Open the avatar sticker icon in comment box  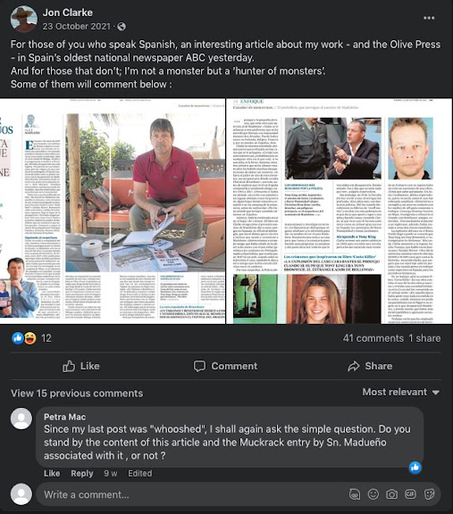[354, 494]
